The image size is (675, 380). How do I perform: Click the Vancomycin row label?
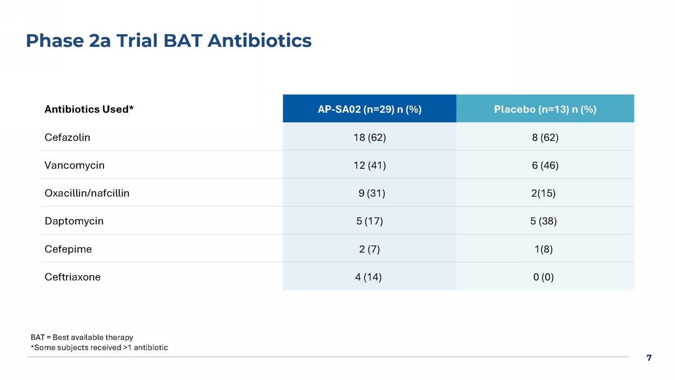coord(75,165)
